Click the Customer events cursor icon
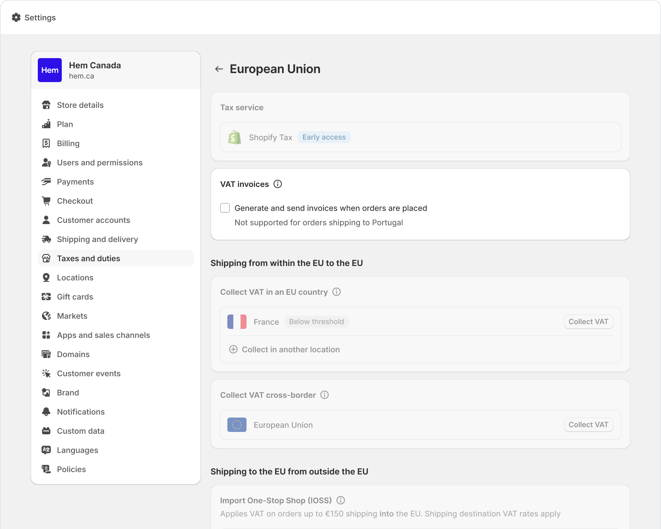 tap(46, 374)
